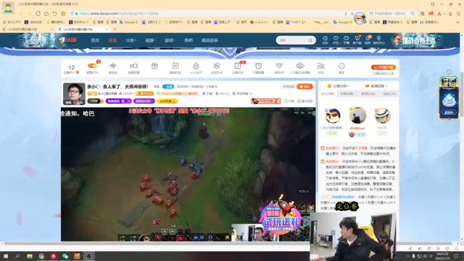Viewport: 464px width, 261px height.
Task: Open a new browser tab with plus
Action: [115, 30]
